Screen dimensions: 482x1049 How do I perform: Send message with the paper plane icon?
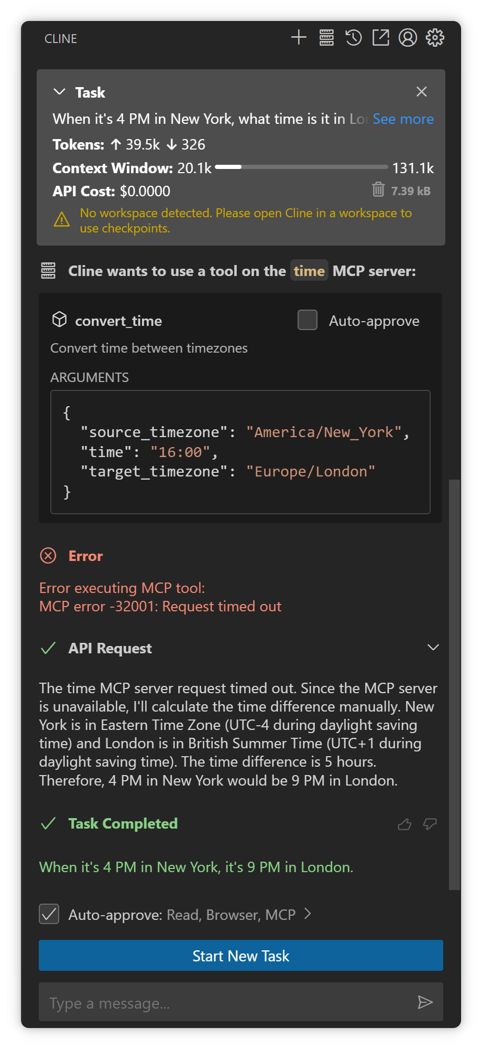(425, 1003)
